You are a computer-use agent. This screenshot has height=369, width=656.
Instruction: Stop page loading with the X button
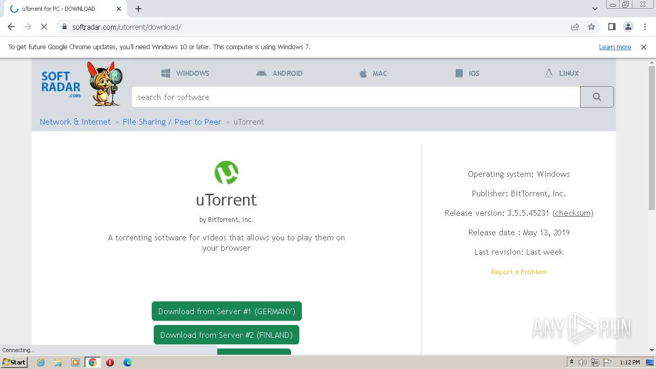tap(44, 27)
